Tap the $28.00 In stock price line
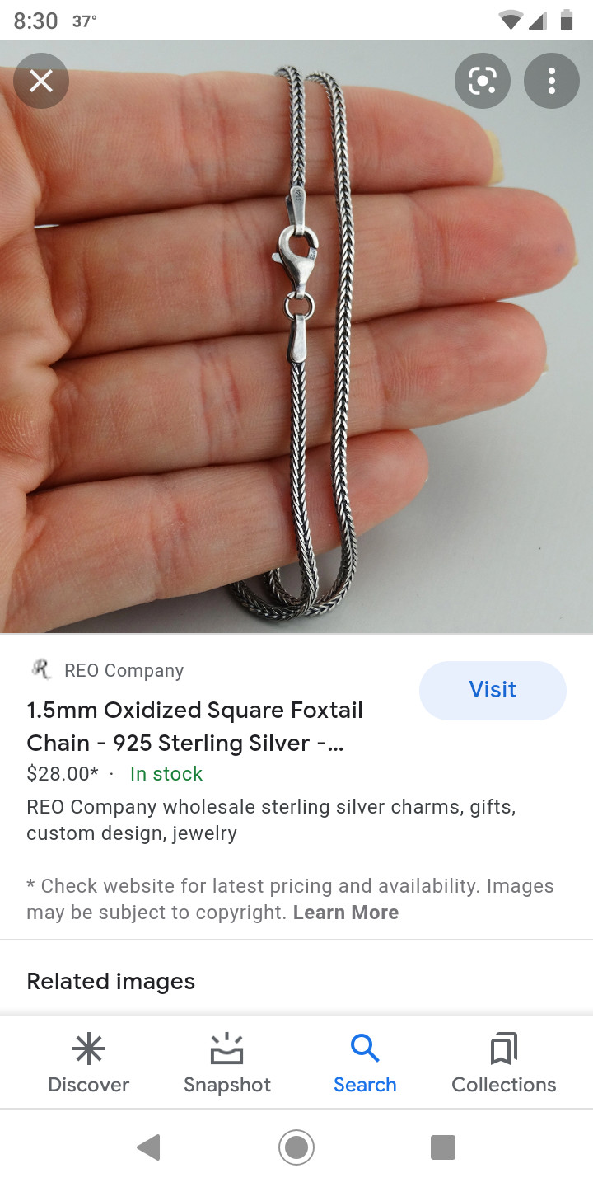The width and height of the screenshot is (593, 1187). [x=114, y=773]
